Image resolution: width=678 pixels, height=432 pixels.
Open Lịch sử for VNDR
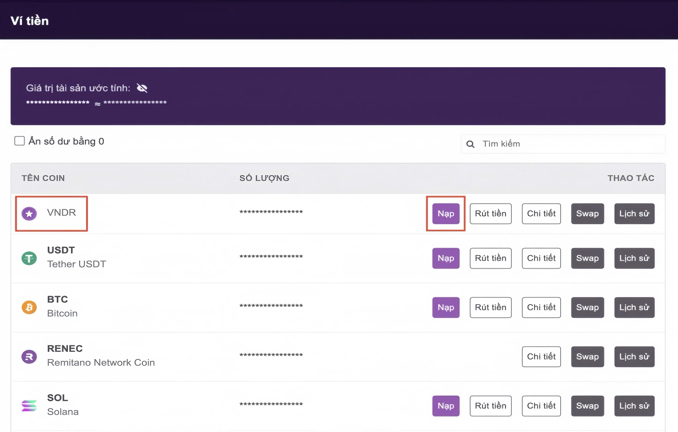634,214
